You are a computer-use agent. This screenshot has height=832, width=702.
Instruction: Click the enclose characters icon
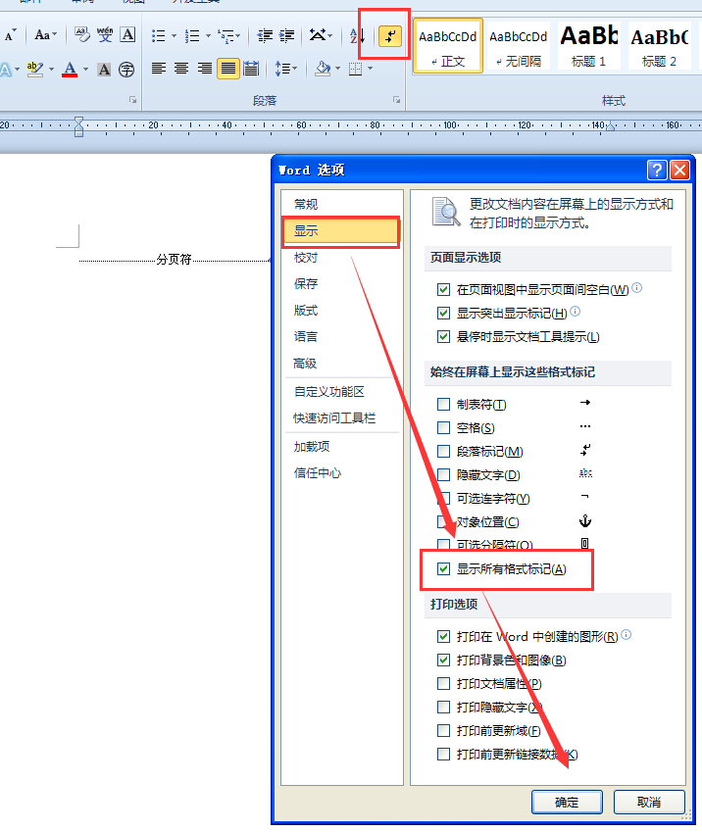point(126,70)
